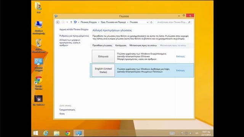Click the Up one level arrow

point(71,22)
